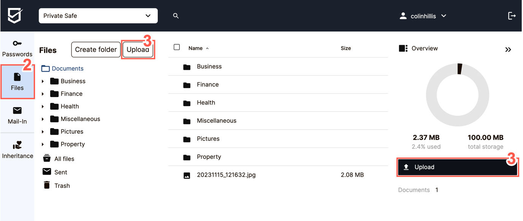523x221 pixels.
Task: Expand the Pictures folder in the sidebar tree
Action: 43,132
